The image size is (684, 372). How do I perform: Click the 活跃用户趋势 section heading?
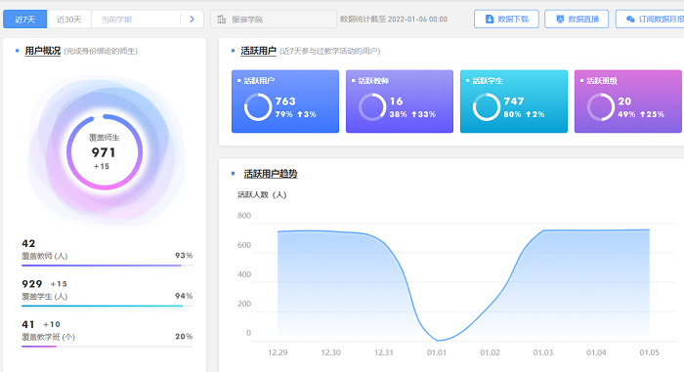271,174
